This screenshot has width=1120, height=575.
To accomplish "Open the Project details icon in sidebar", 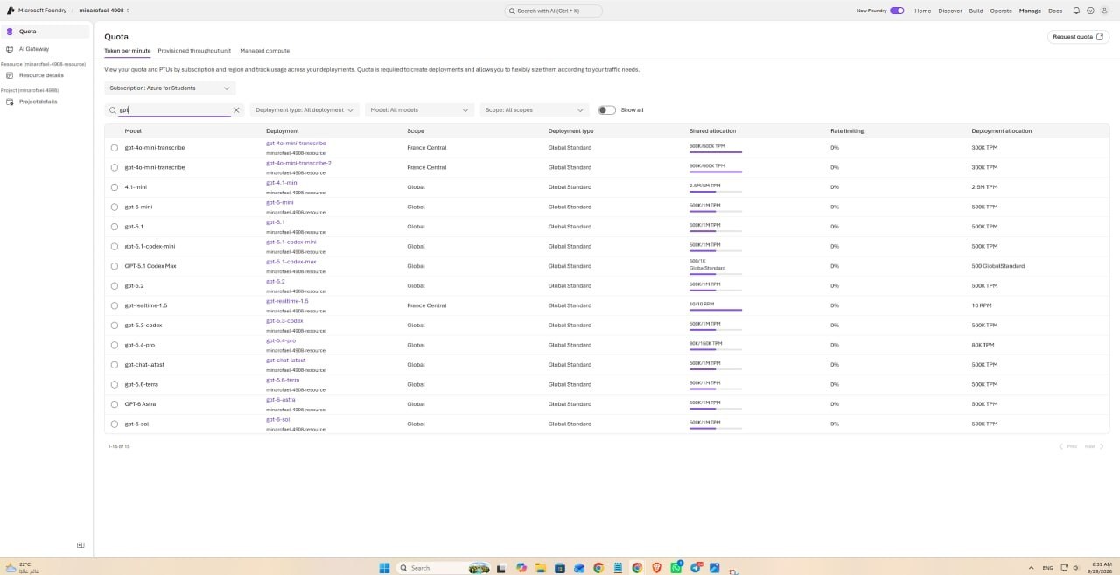I will click(x=10, y=102).
